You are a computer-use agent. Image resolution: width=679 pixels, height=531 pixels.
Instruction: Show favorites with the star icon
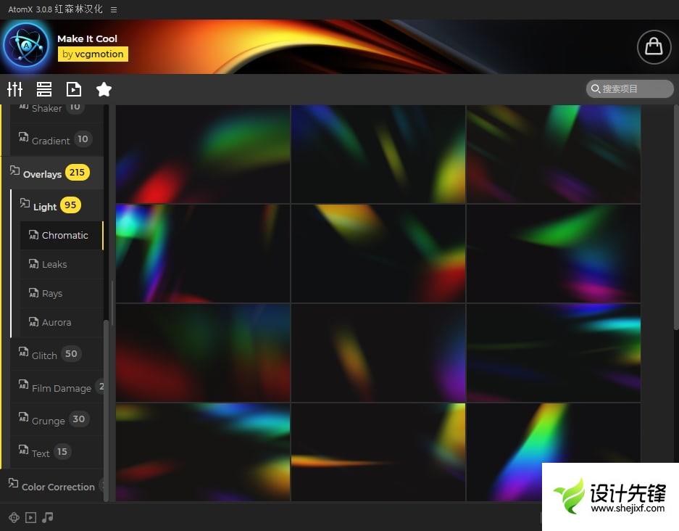pos(104,89)
